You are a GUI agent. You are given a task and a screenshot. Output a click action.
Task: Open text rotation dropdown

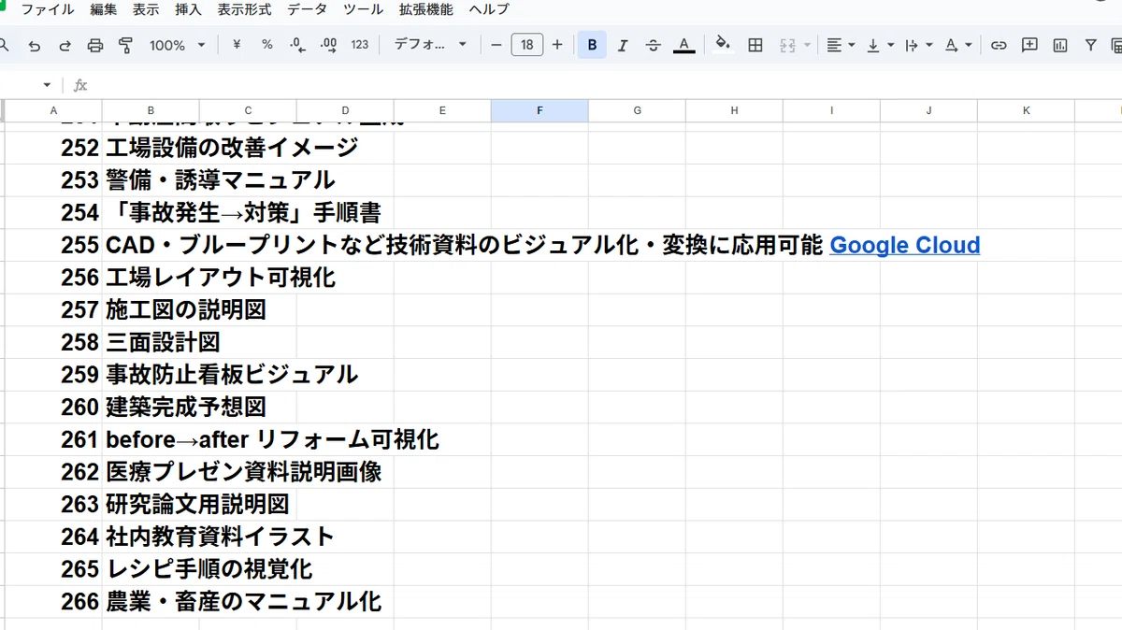(958, 45)
